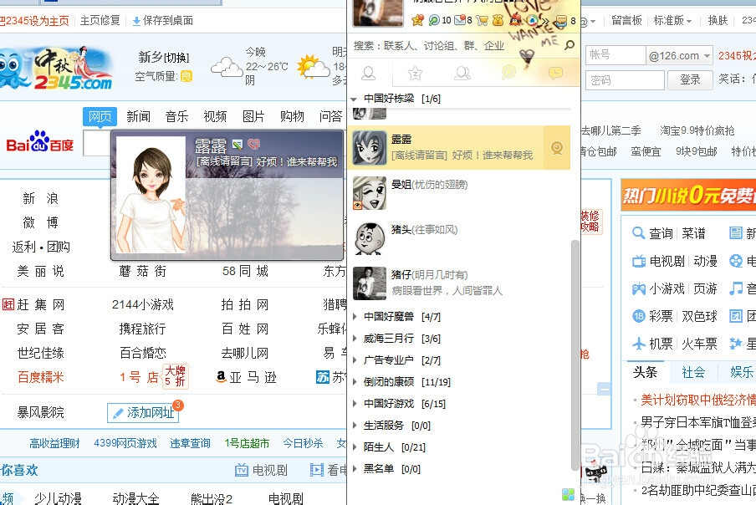Screen dimensions: 756x505
Task: Select the 图片 search tab
Action: click(253, 116)
